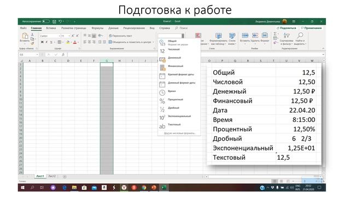
Task: Switch to the Лист2 sheet tab
Action: click(52, 176)
